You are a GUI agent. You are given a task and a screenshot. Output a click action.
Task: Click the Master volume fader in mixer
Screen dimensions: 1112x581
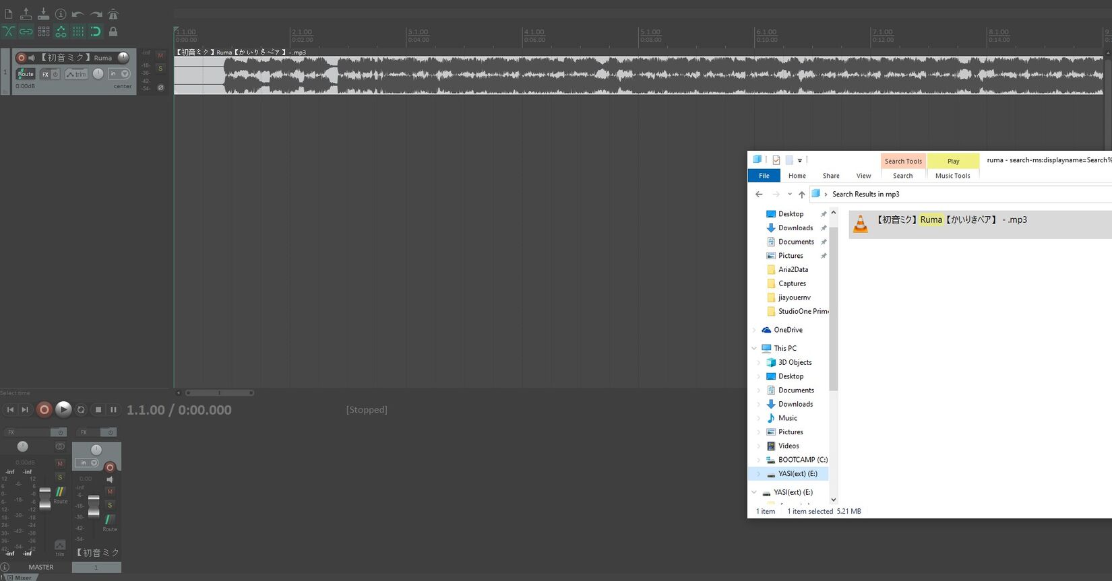45,498
